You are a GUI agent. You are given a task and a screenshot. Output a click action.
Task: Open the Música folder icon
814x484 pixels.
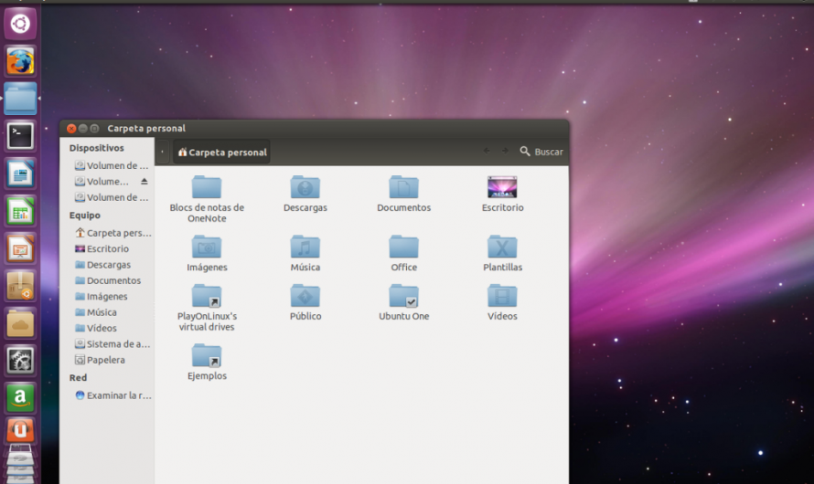click(305, 247)
